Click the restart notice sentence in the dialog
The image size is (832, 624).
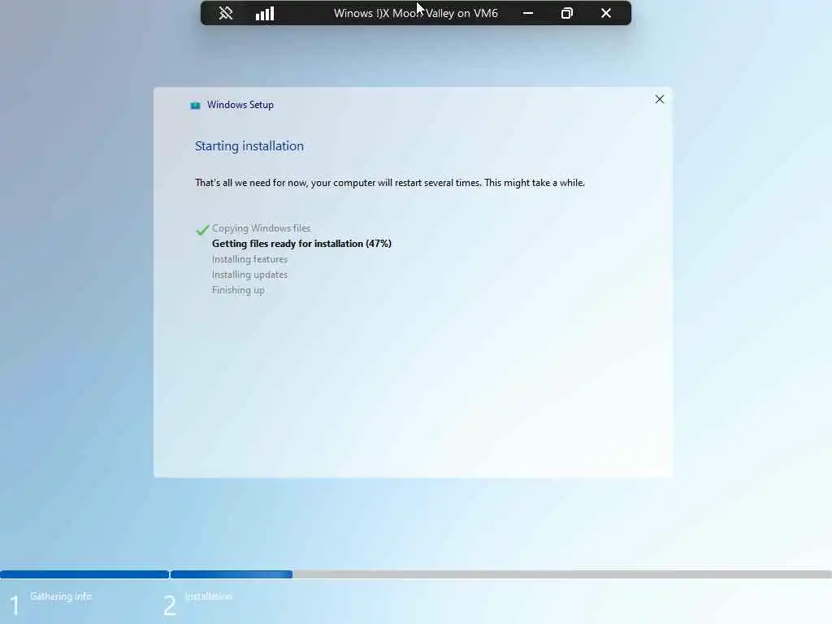pyautogui.click(x=389, y=183)
